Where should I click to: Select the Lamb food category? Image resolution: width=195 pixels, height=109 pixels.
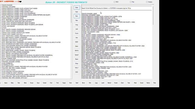point(103,83)
